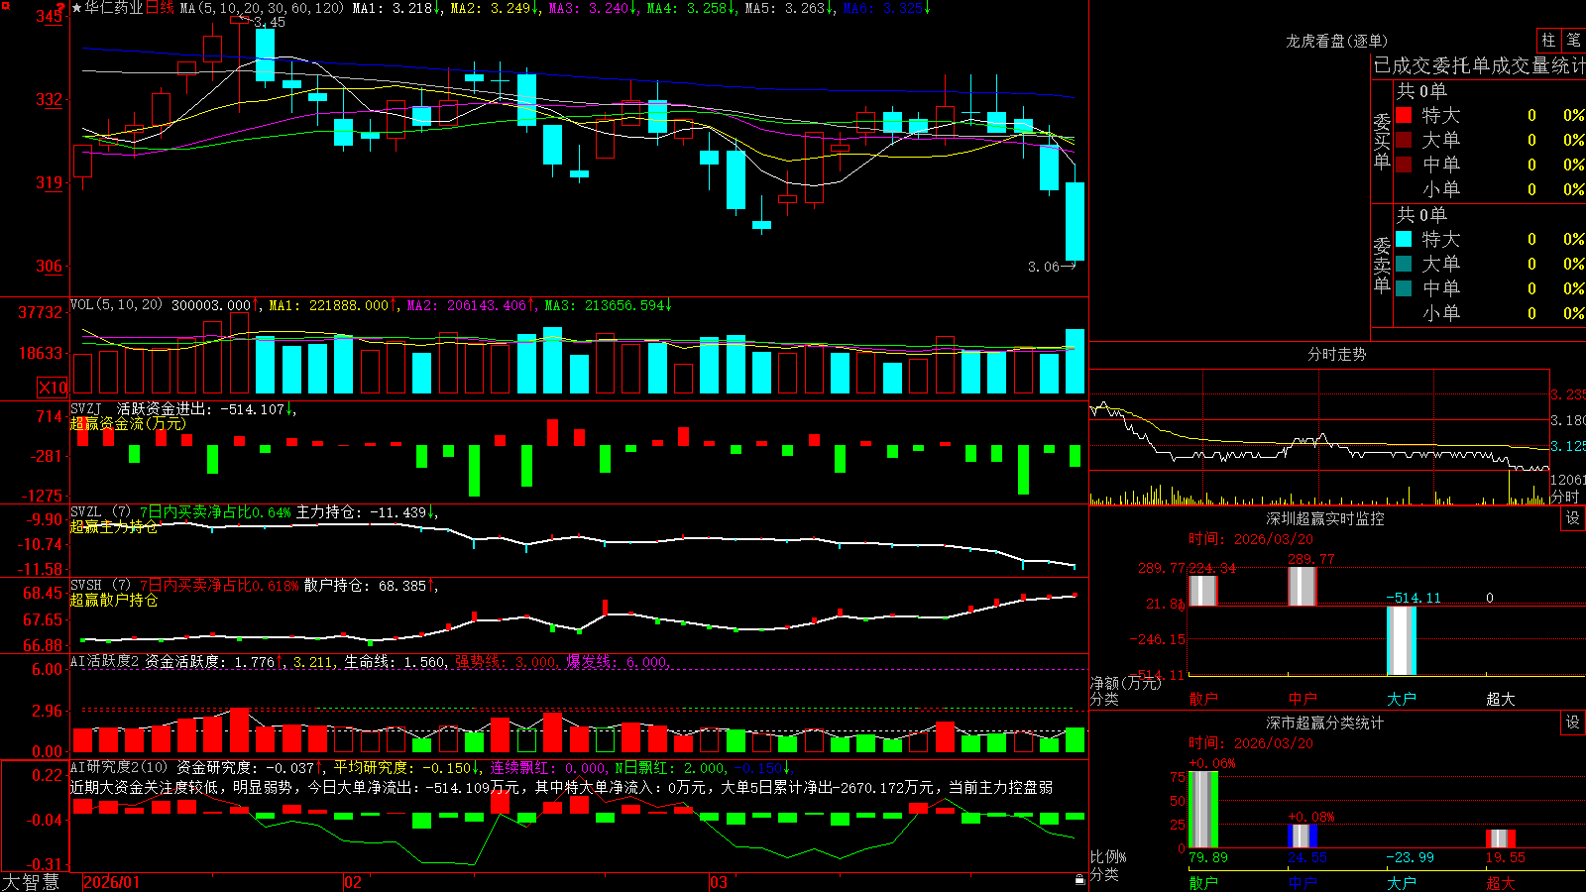The image size is (1586, 892).
Task: Click the red square icon at top-left corner
Action: (4, 5)
